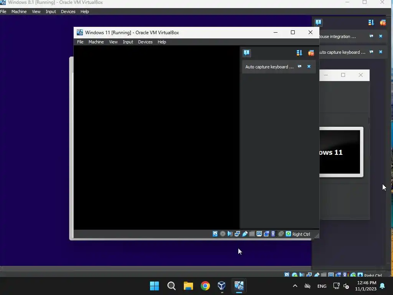Click shared folders icon in Windows 11 VM status bar
Image resolution: width=393 pixels, height=295 pixels.
(x=252, y=234)
